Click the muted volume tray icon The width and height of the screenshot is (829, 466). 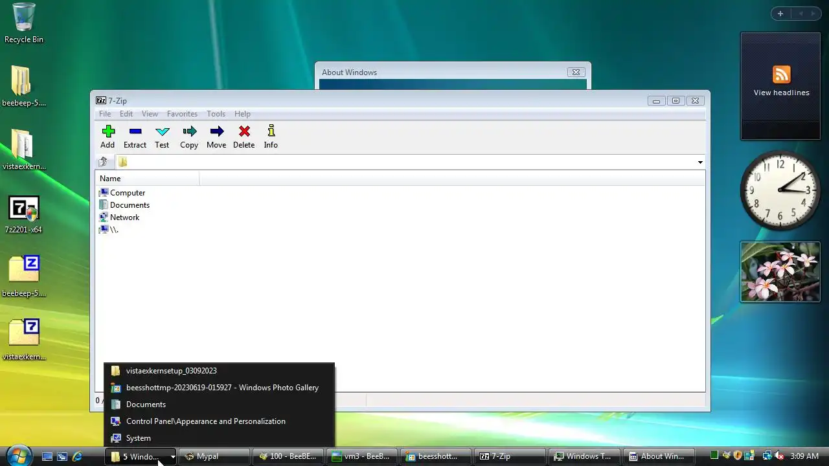(779, 456)
